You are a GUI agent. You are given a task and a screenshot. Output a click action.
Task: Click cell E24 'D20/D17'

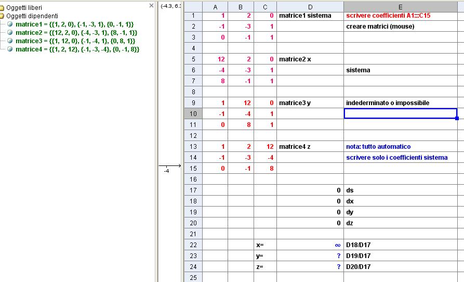tap(401, 267)
